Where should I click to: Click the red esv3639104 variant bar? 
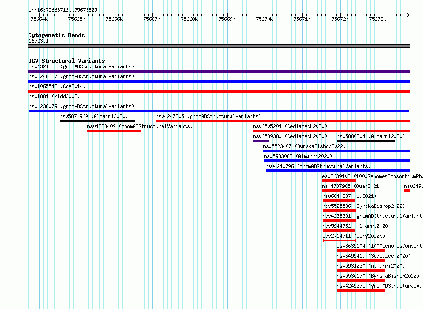361,251
